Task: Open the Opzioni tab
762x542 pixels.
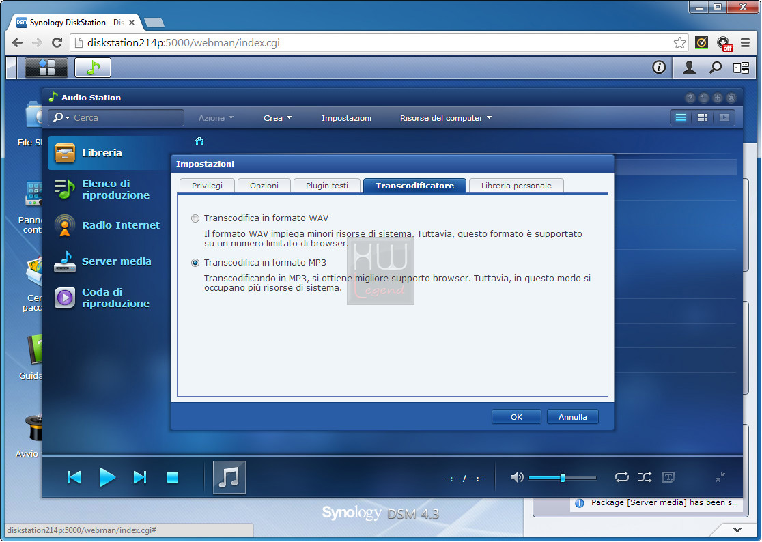Action: pyautogui.click(x=264, y=186)
